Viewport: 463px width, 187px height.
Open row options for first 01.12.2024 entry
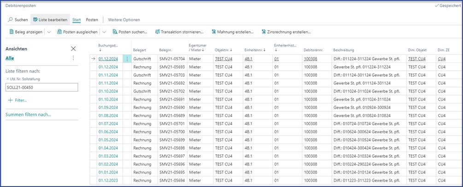coord(127,59)
